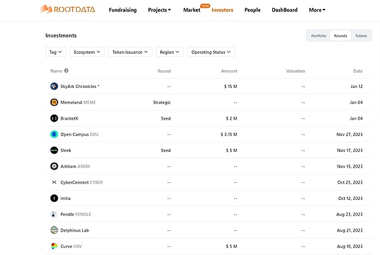Screen dimensions: 380x255
Task: Click the Curve project icon
Action: [54, 246]
